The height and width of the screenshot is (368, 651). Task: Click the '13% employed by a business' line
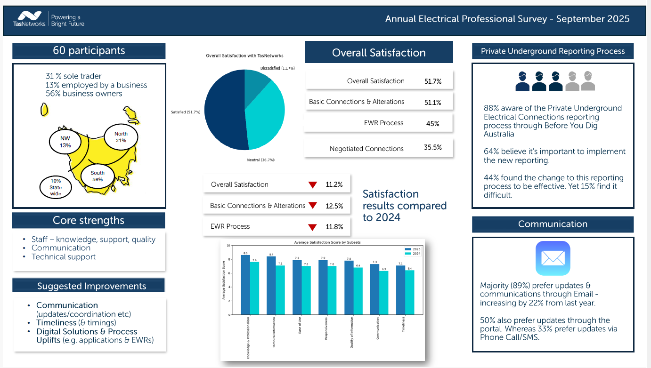point(96,85)
